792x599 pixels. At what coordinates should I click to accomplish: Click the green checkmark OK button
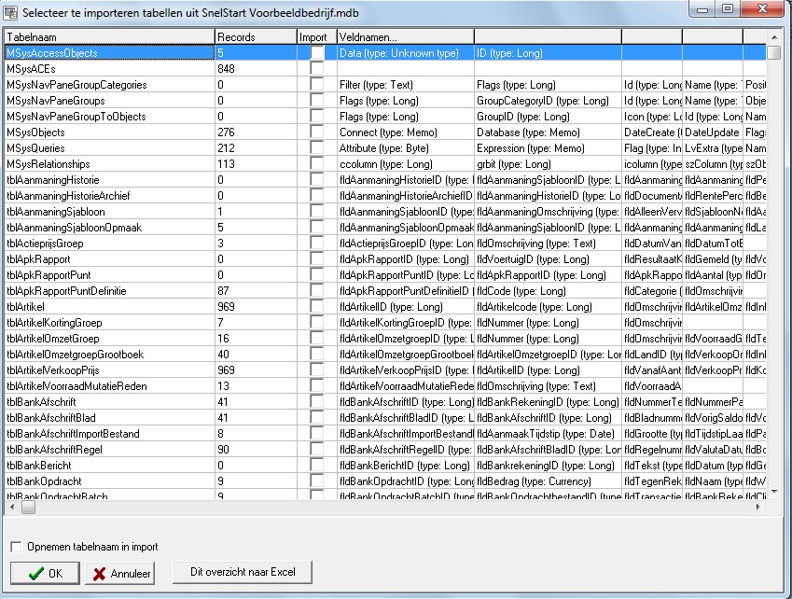pyautogui.click(x=45, y=573)
